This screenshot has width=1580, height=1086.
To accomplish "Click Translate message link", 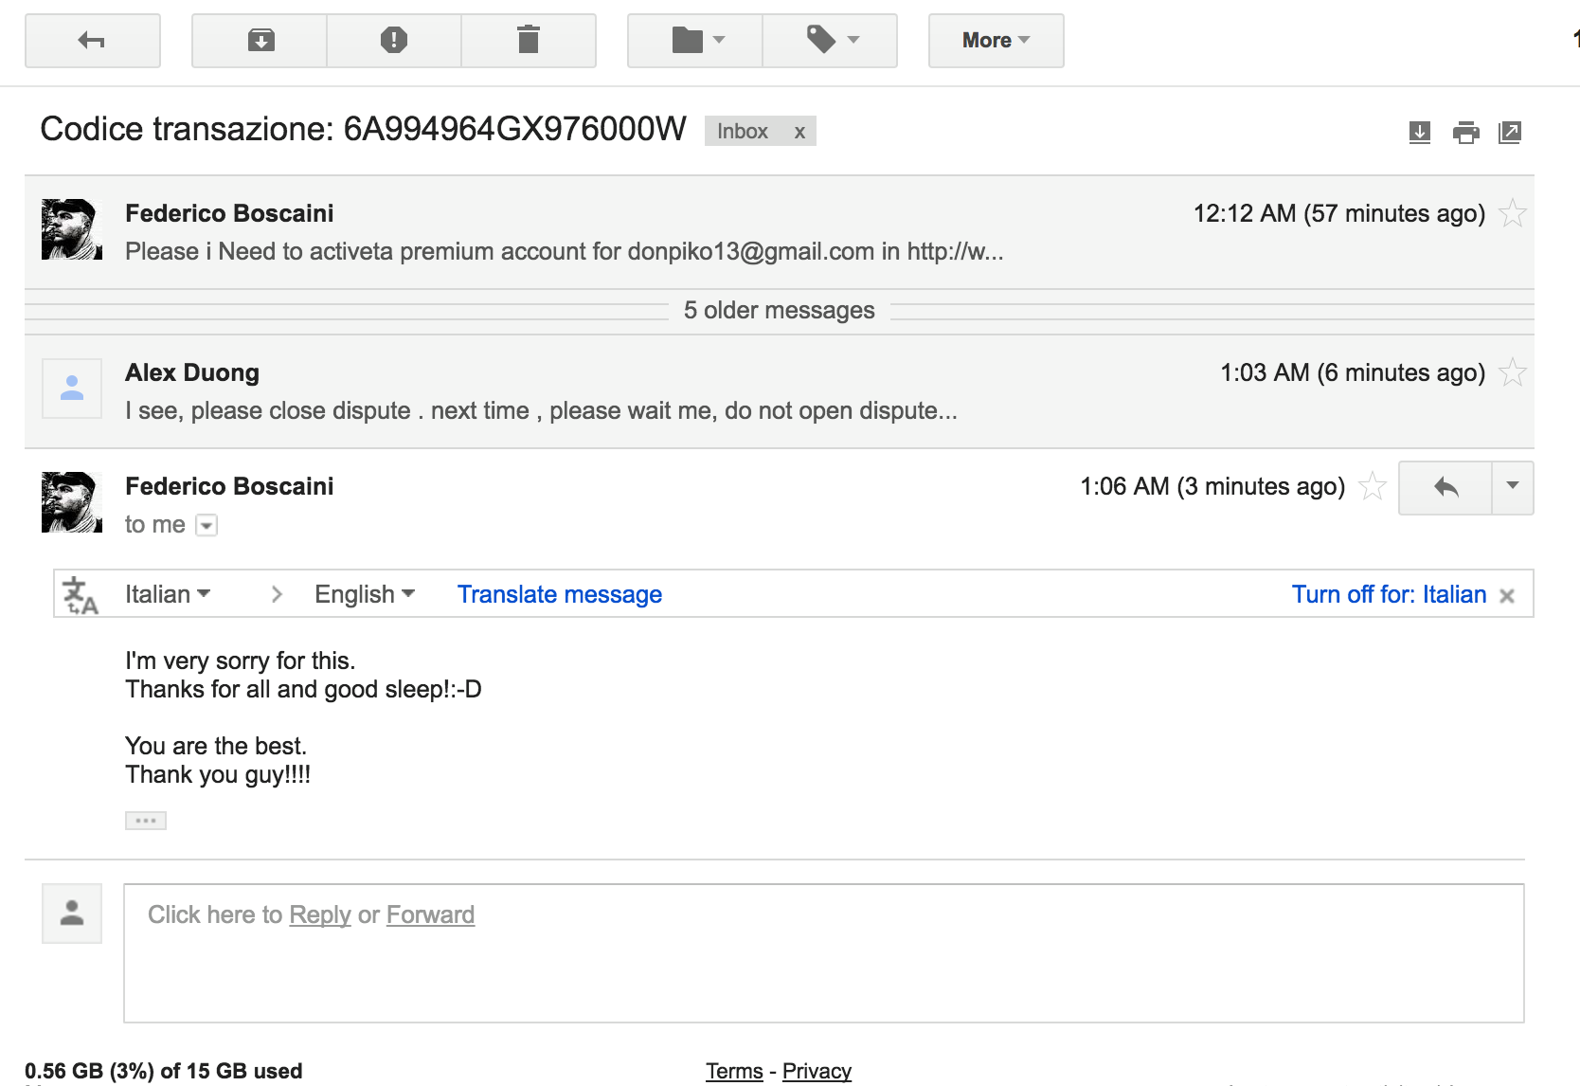I will pyautogui.click(x=560, y=594).
